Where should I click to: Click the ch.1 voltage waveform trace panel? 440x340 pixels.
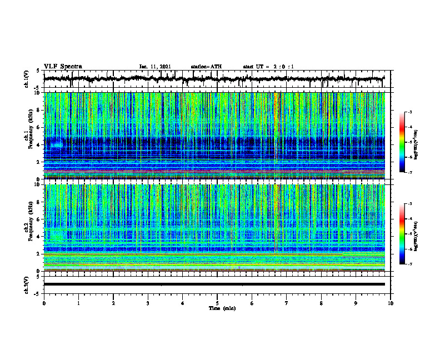click(x=217, y=79)
